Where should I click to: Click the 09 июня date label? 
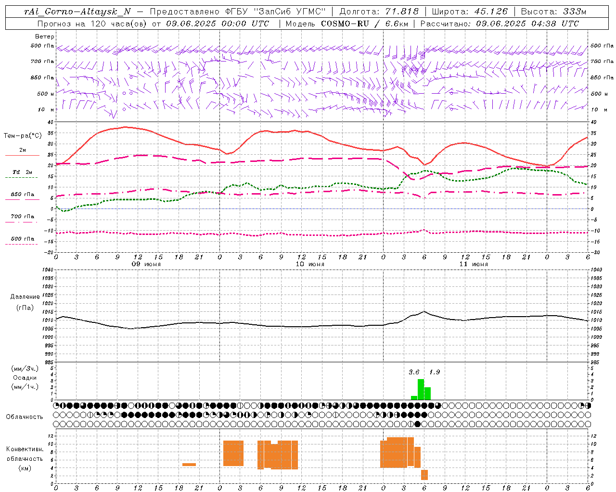[x=146, y=264]
